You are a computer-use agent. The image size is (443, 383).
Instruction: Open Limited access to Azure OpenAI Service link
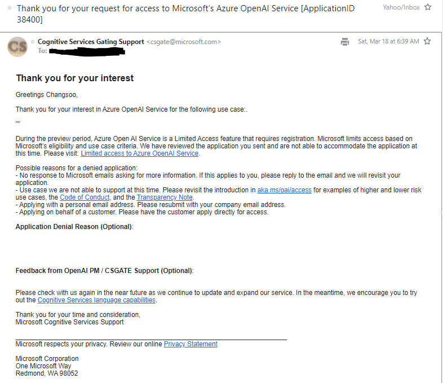[140, 153]
